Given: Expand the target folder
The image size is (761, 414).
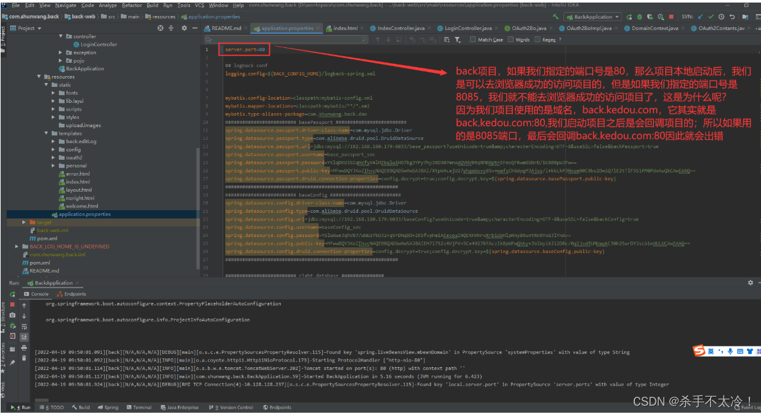Looking at the screenshot, I should (x=24, y=222).
